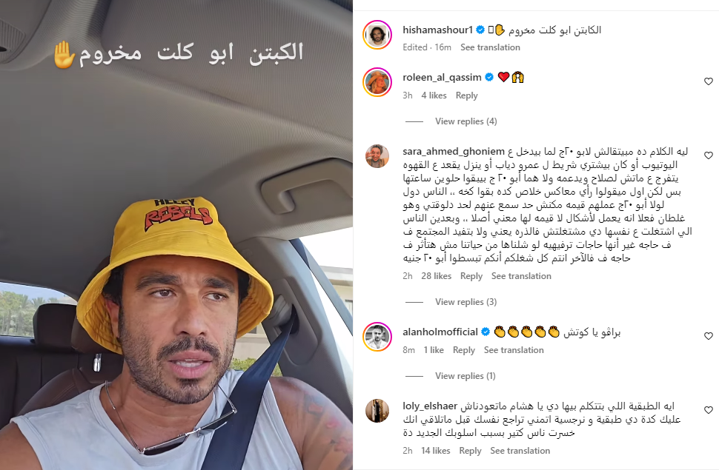The width and height of the screenshot is (719, 470).
Task: Expand View replies (4) under roleen's comment
Action: pyautogui.click(x=466, y=121)
